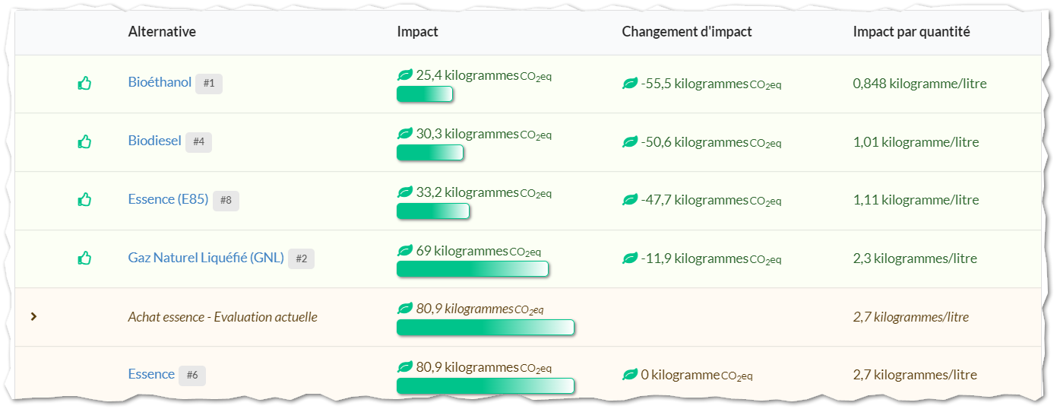This screenshot has width=1057, height=409.
Task: Sort by the Impact column header
Action: [x=417, y=32]
